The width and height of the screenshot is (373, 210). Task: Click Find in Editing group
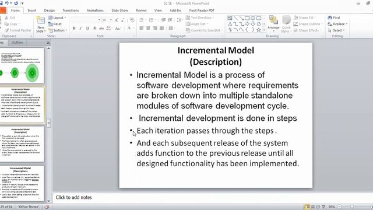[x=334, y=17]
